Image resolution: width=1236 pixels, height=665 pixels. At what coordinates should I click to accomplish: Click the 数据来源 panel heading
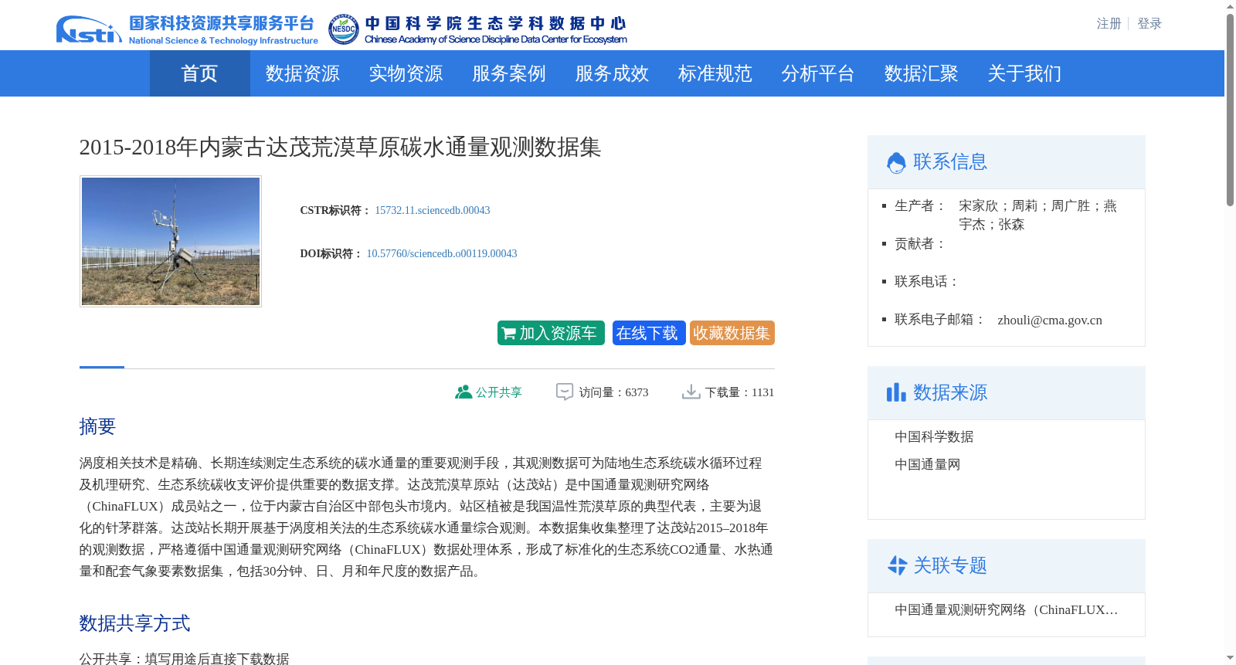pos(950,393)
